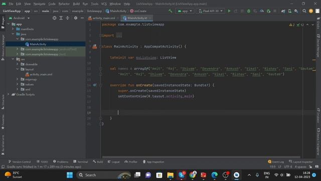Open the Logcat tool window
Screen dimensions: 321x181
coord(114,162)
